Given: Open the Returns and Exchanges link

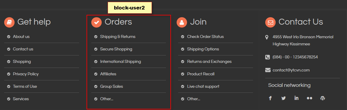Looking at the screenshot, I should point(209,61).
